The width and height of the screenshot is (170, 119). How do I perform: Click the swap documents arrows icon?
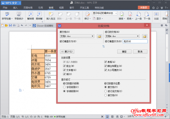103,46
